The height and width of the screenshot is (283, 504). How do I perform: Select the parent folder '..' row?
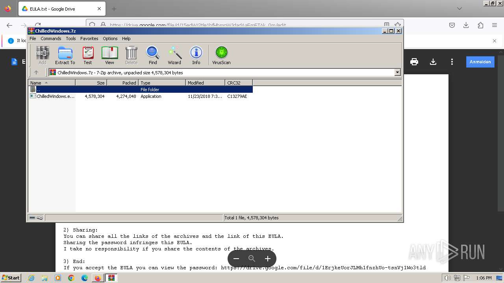click(141, 90)
